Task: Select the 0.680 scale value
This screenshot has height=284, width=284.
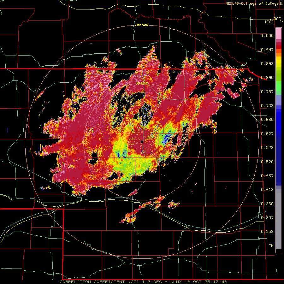Action: point(267,120)
